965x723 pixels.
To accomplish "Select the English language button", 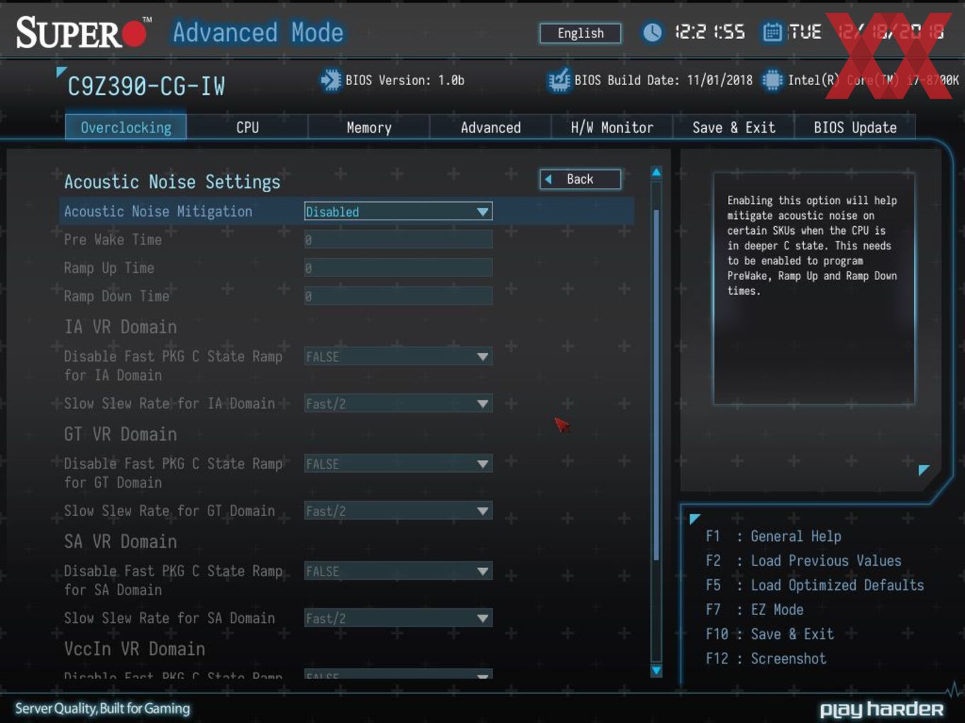I will (580, 33).
